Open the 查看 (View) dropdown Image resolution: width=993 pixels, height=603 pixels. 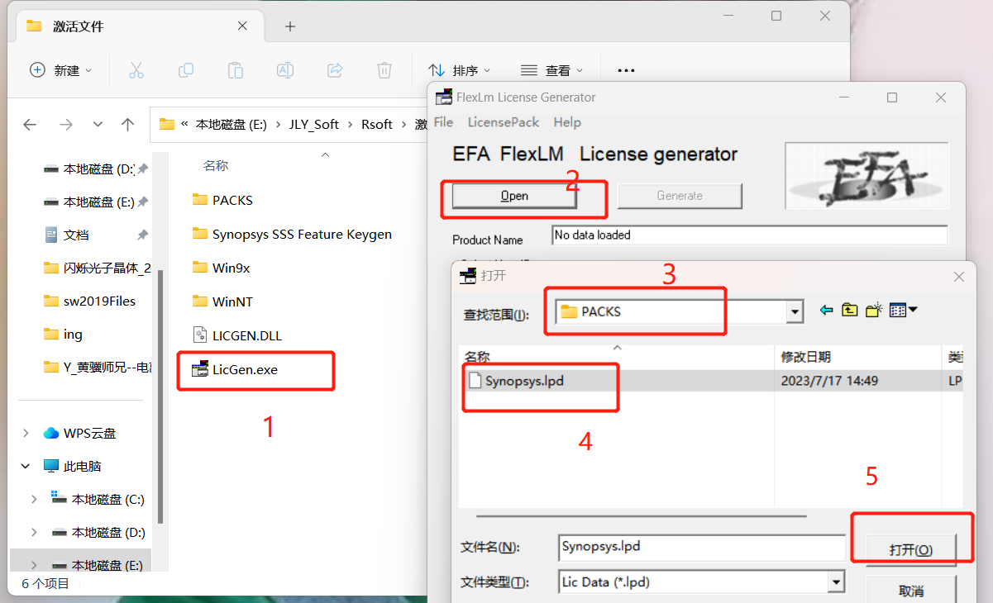click(x=552, y=71)
